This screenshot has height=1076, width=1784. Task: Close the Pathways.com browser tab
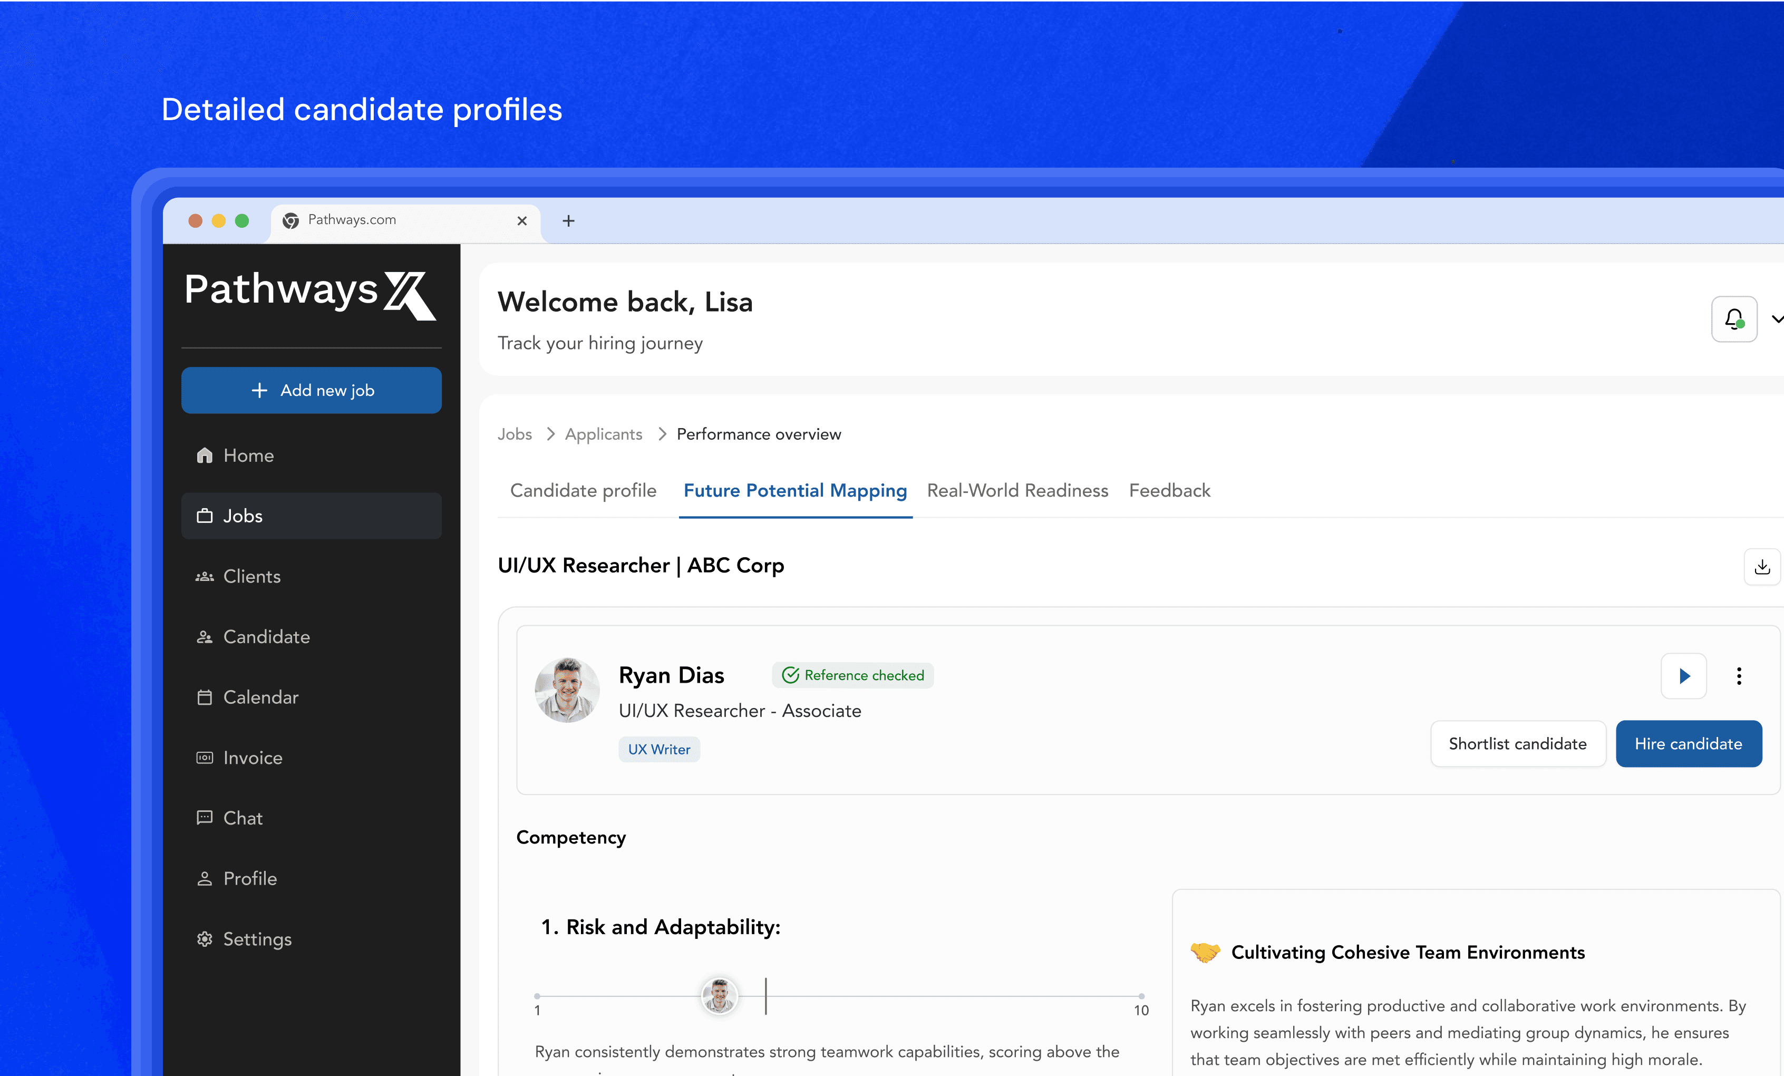pos(521,221)
